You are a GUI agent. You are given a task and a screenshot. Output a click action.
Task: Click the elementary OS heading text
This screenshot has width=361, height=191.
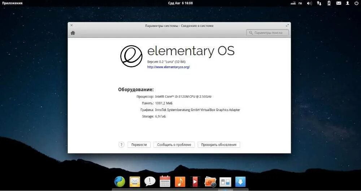point(191,51)
